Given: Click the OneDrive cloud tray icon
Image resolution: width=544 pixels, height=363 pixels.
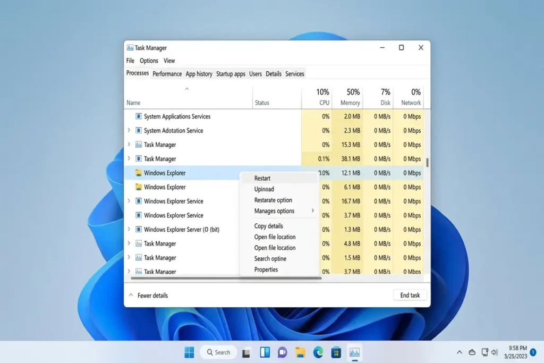Looking at the screenshot, I should pyautogui.click(x=472, y=352).
